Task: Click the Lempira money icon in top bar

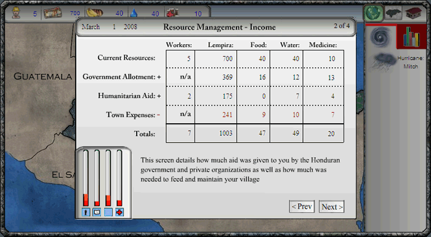Action: pos(52,13)
